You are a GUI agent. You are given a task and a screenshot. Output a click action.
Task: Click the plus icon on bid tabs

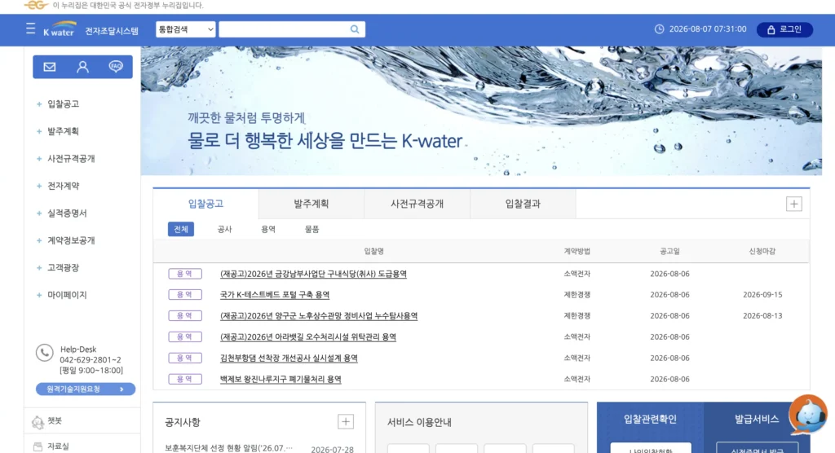click(x=794, y=204)
